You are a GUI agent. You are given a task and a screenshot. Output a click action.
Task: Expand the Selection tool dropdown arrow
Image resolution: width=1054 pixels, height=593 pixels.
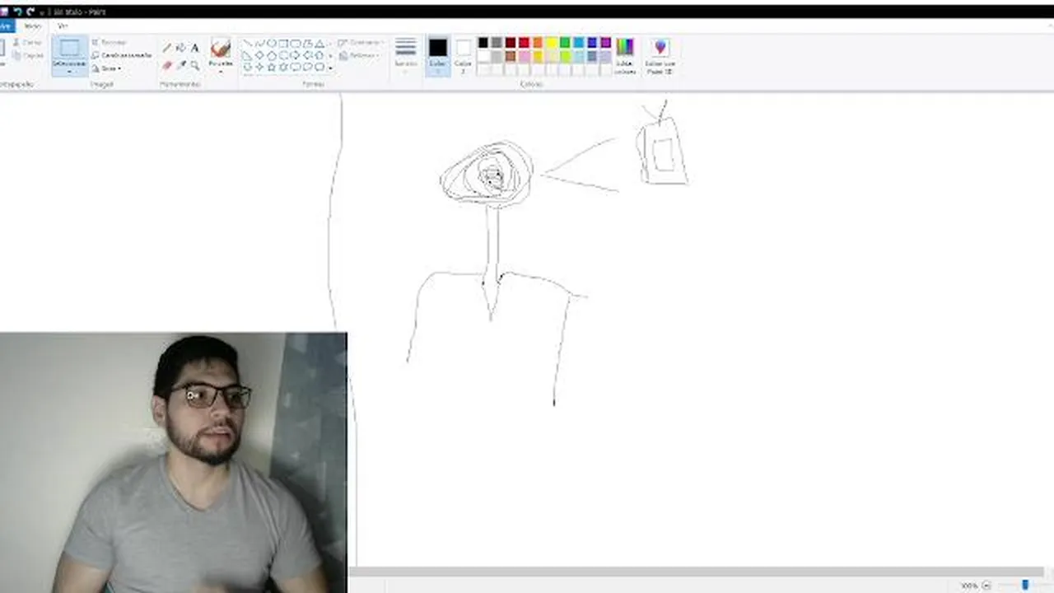click(x=70, y=71)
